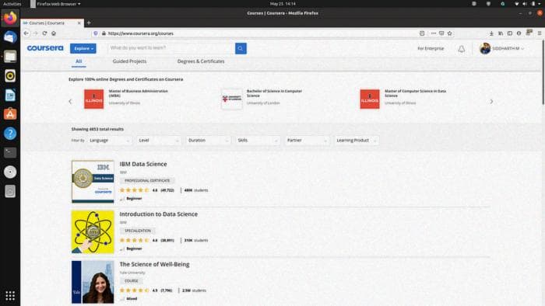The width and height of the screenshot is (545, 306).
Task: Open the notifications bell icon
Action: 461,49
